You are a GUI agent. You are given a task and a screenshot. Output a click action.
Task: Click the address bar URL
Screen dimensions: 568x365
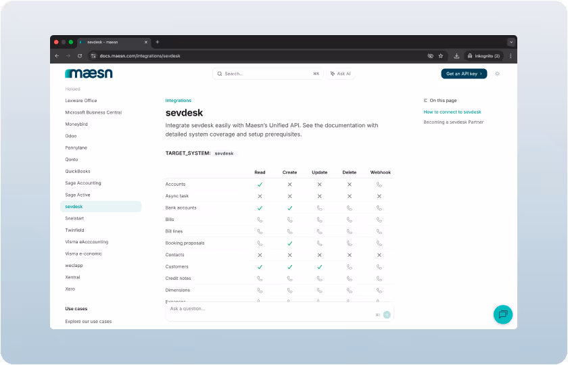[x=140, y=55]
